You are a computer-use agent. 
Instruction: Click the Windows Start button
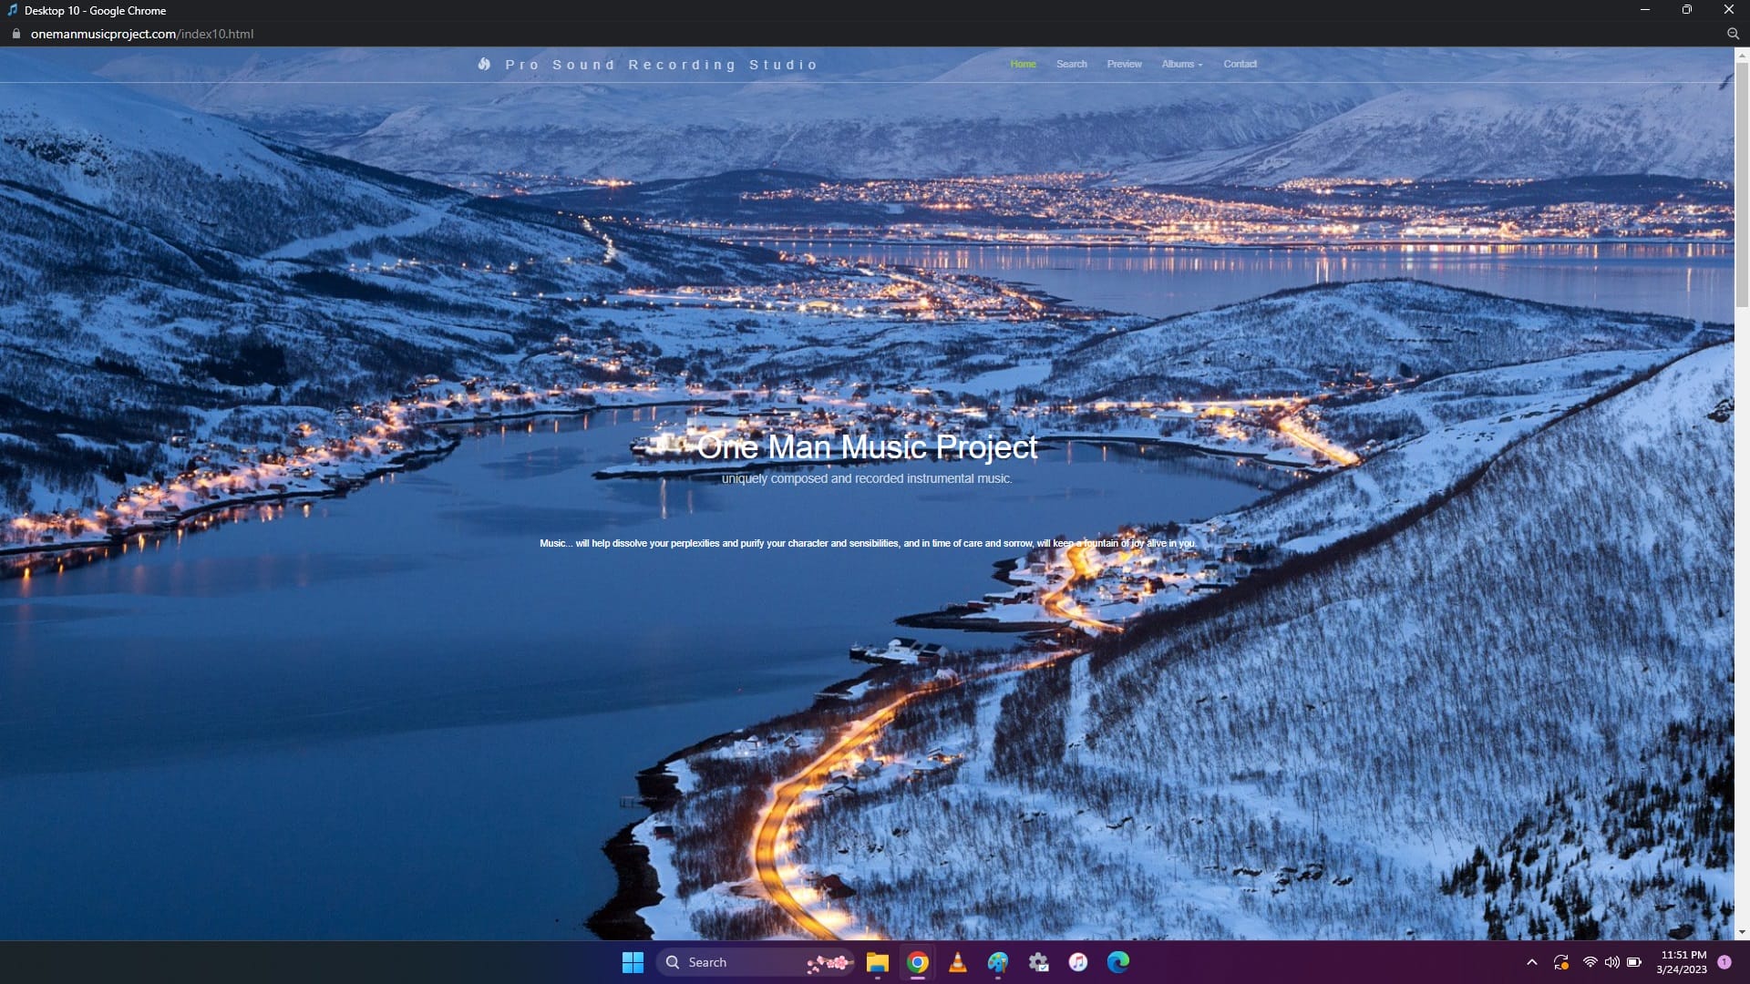[633, 962]
